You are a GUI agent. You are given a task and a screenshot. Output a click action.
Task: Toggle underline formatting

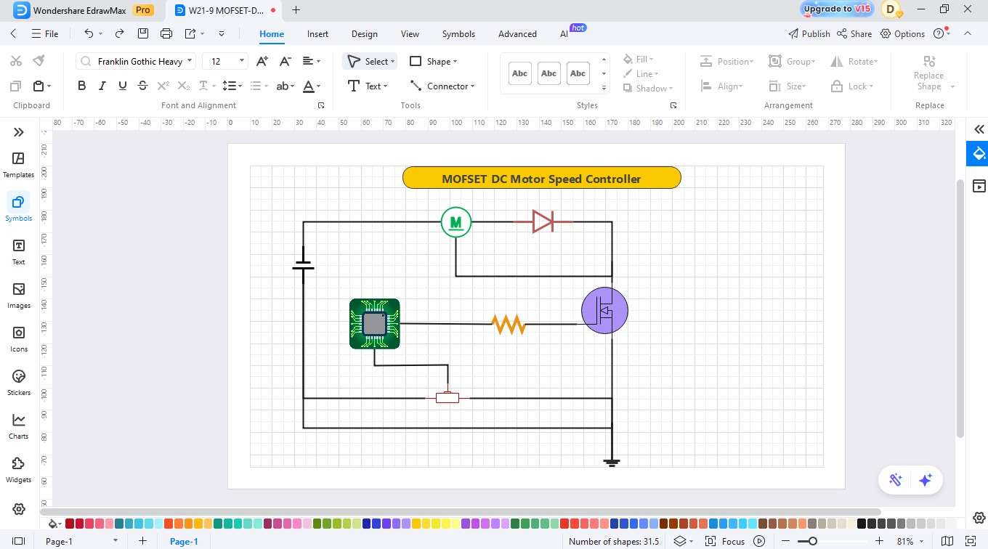tap(122, 85)
